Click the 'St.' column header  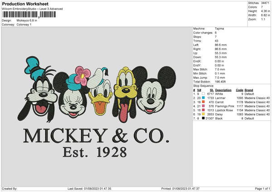[212, 90]
